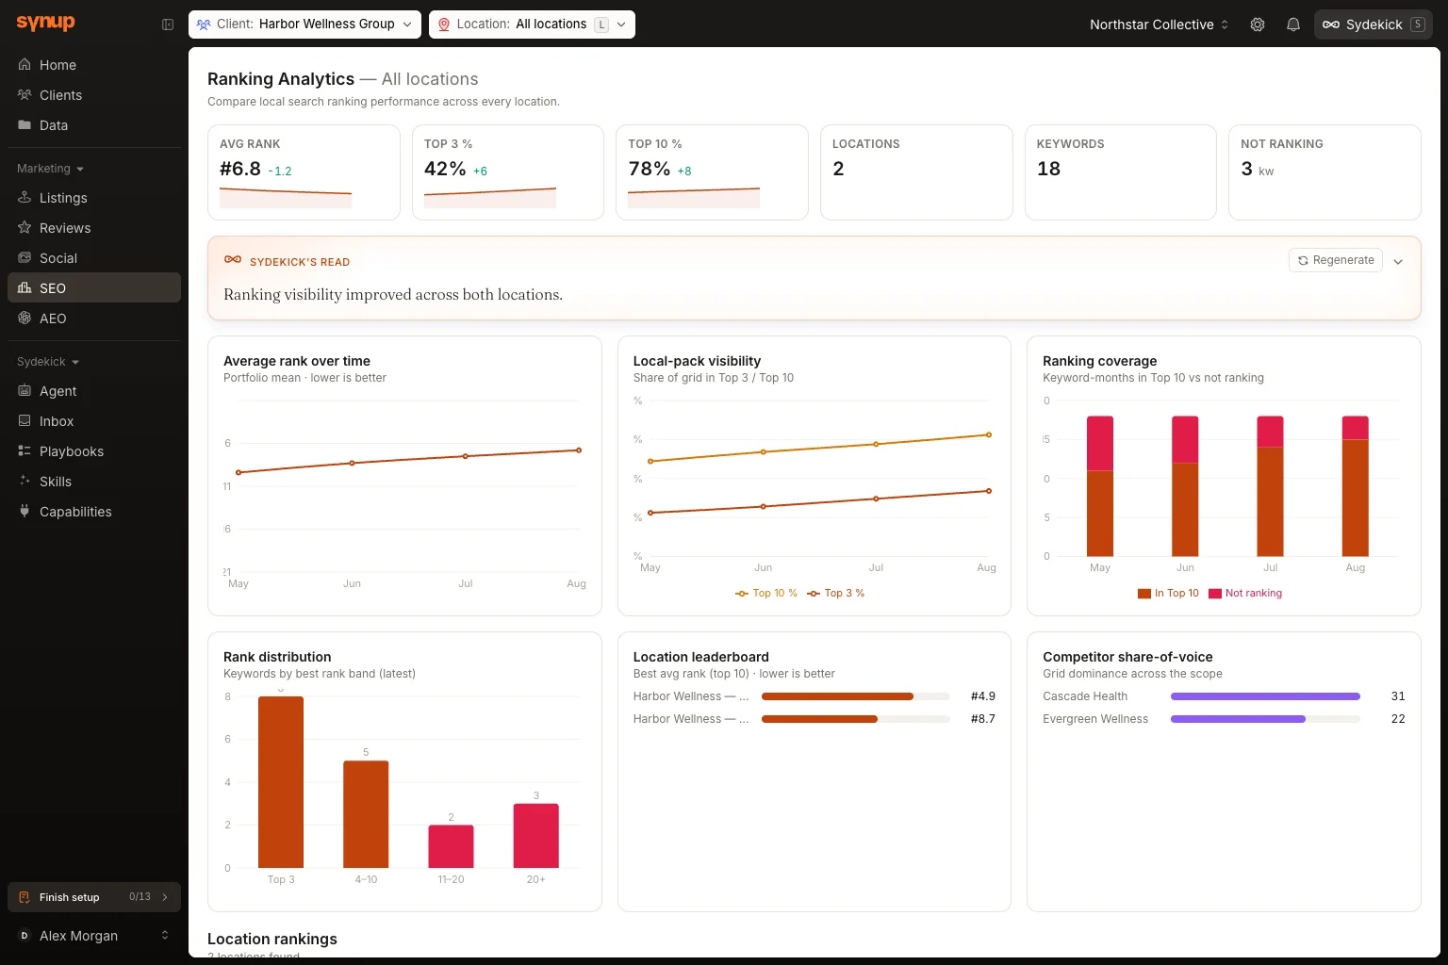Click the Synup logo

coord(45,24)
